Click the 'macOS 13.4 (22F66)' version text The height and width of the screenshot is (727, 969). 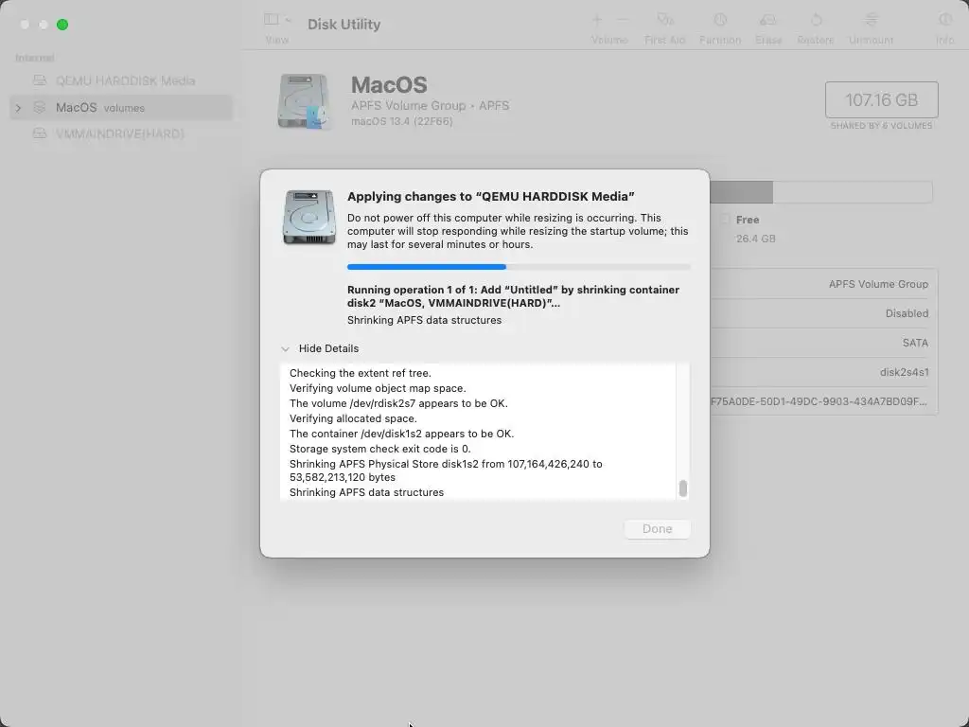click(x=401, y=121)
